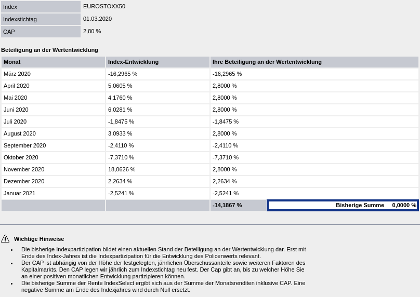Click the CAP label cell
The width and height of the screenshot is (420, 297).
(41, 32)
